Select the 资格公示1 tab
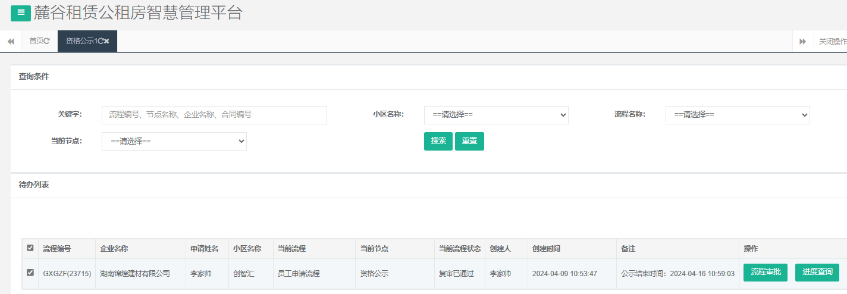Image resolution: width=847 pixels, height=294 pixels. click(81, 41)
